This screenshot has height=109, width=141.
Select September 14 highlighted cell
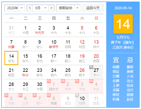pyautogui.click(x=11, y=58)
